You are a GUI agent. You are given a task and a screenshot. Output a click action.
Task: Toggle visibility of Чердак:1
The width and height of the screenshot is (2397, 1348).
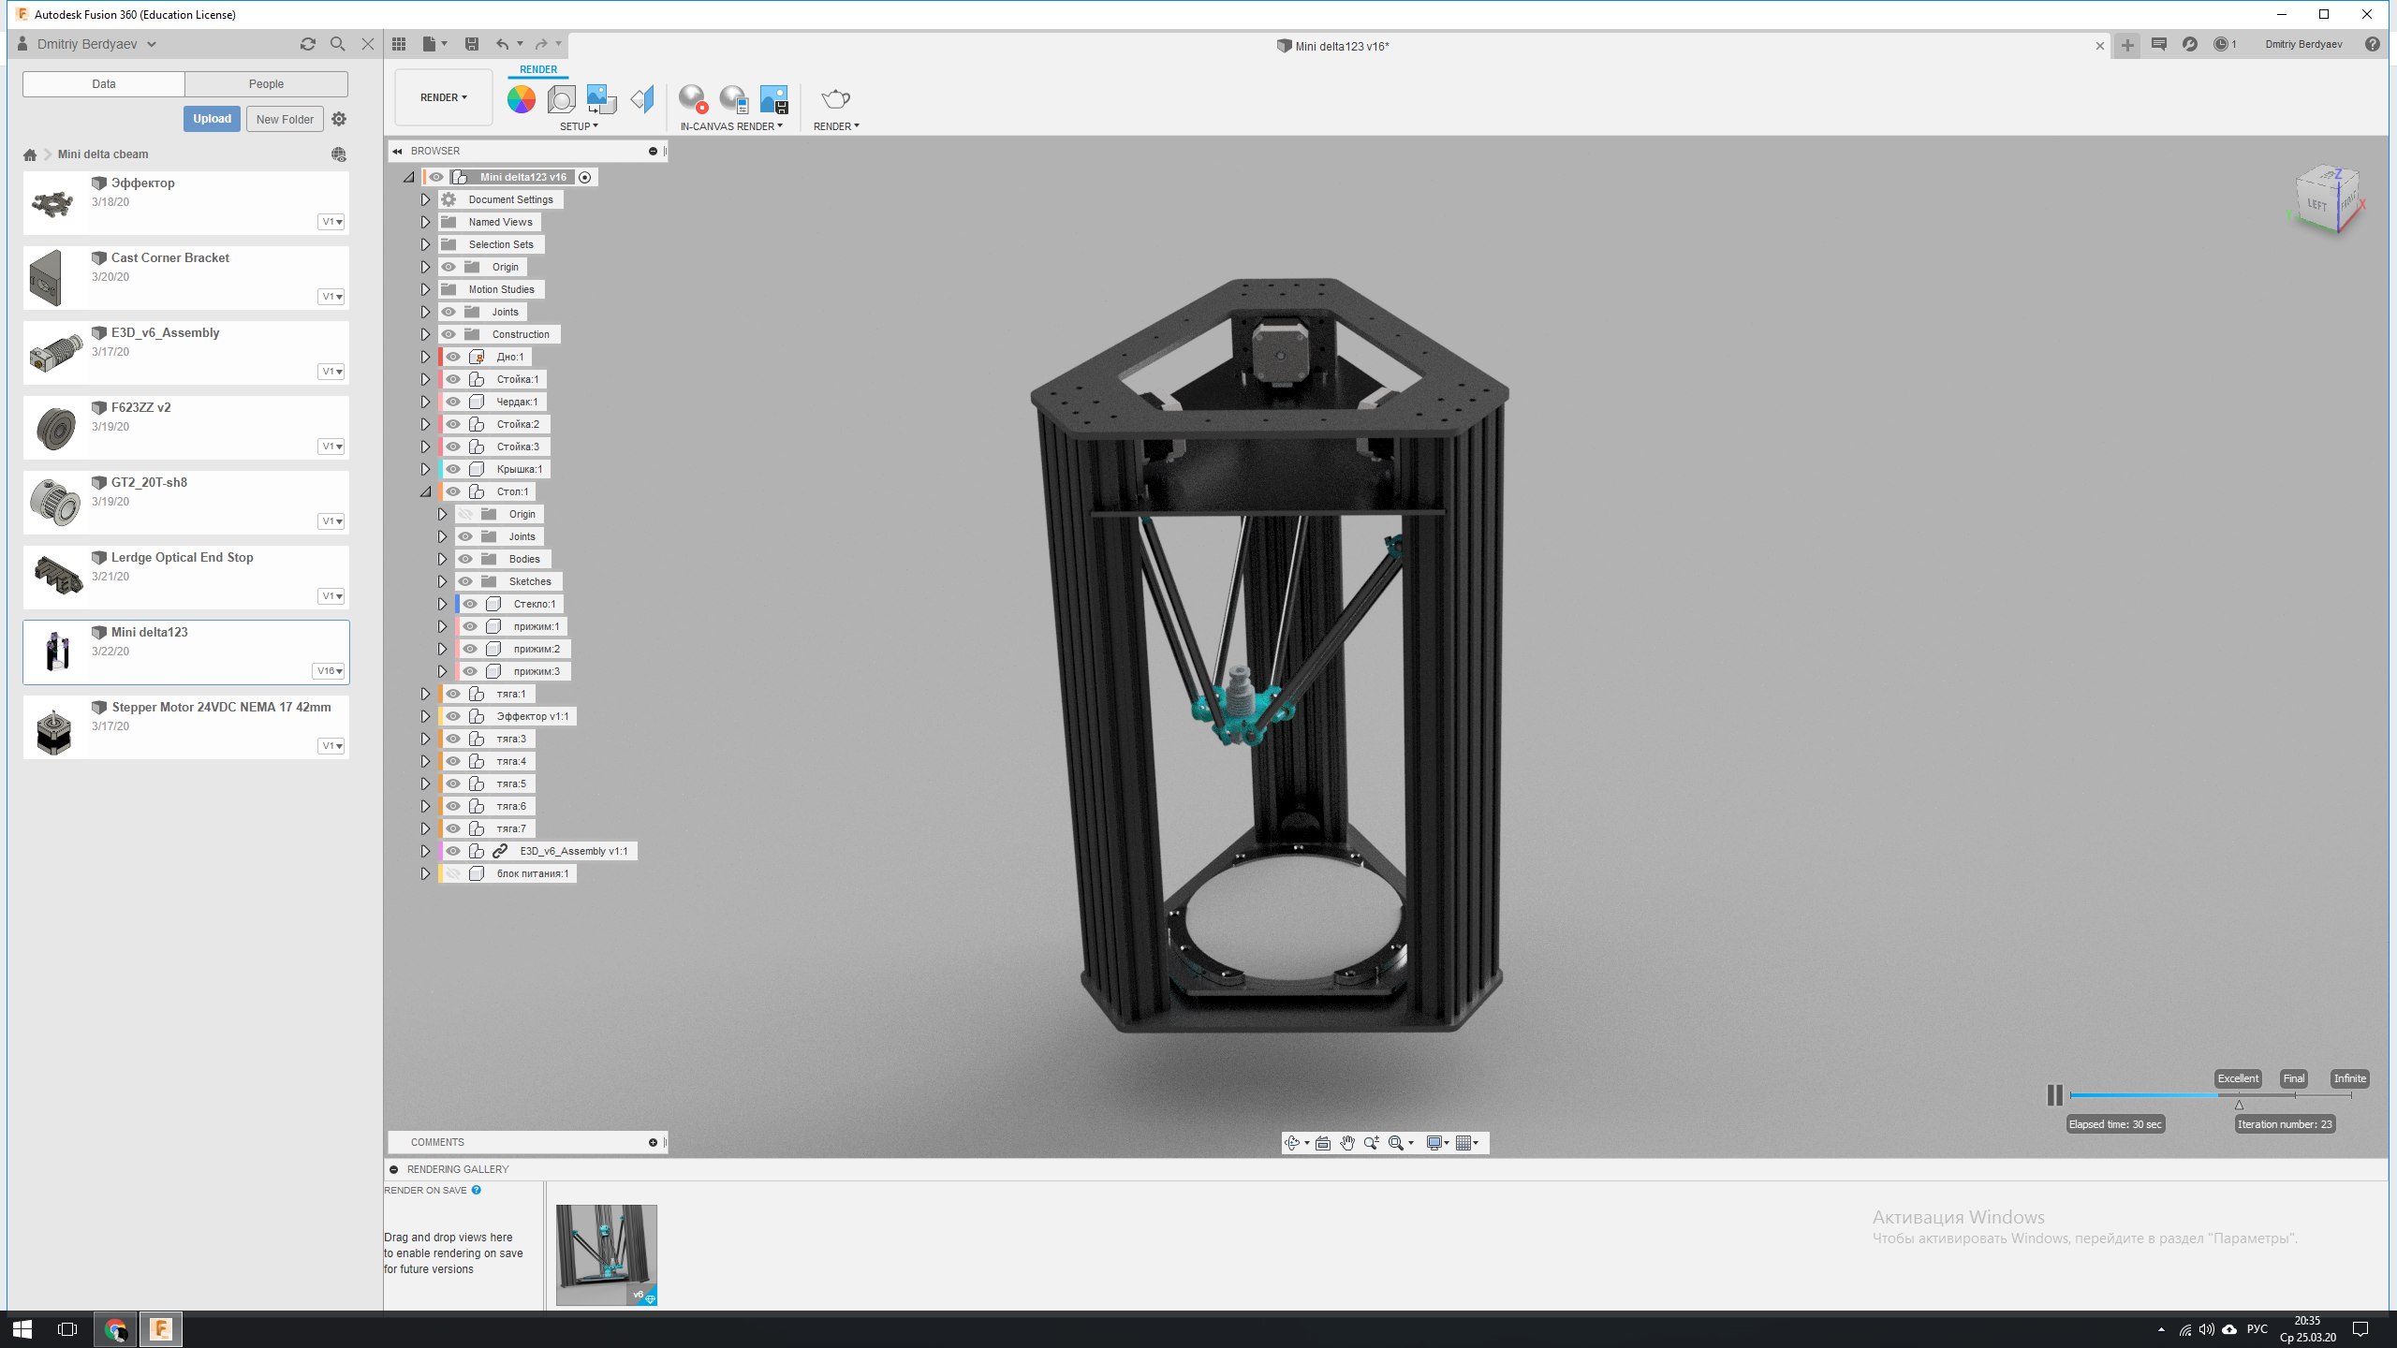pos(453,402)
